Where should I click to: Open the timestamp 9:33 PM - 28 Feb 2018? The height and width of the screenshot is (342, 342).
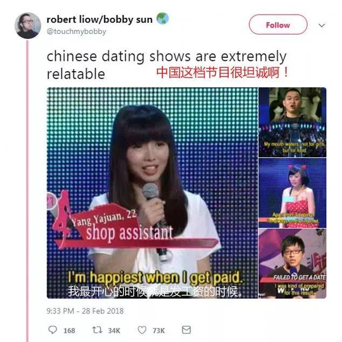(85, 311)
